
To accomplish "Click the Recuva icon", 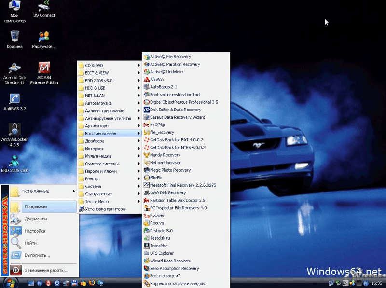I will 147,223.
